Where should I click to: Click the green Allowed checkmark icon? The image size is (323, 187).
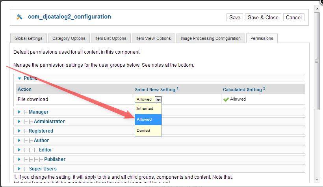coord(226,99)
